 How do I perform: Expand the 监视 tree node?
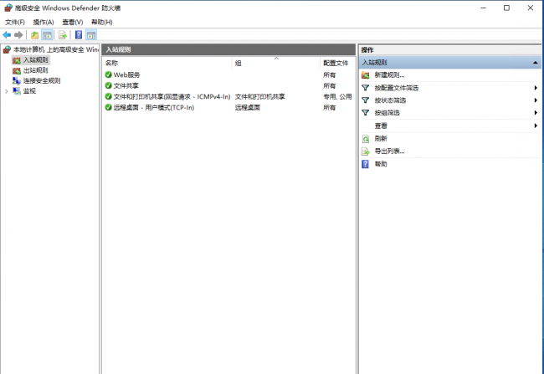click(6, 91)
